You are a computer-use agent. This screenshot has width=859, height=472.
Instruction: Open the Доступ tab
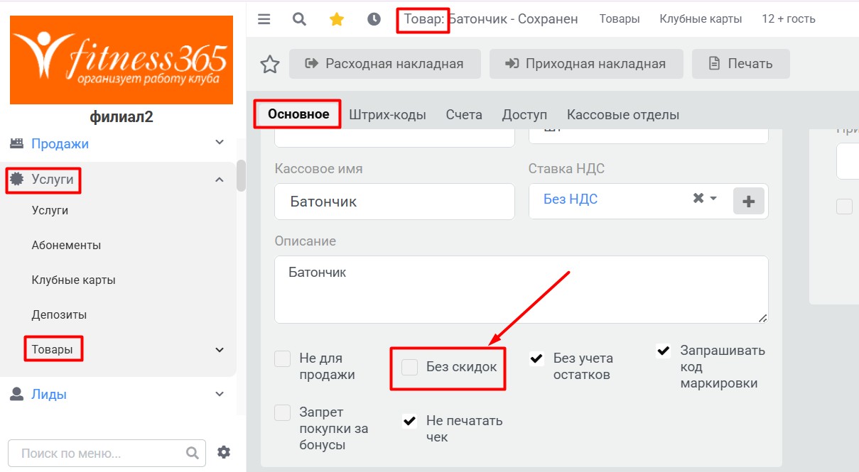pyautogui.click(x=524, y=115)
